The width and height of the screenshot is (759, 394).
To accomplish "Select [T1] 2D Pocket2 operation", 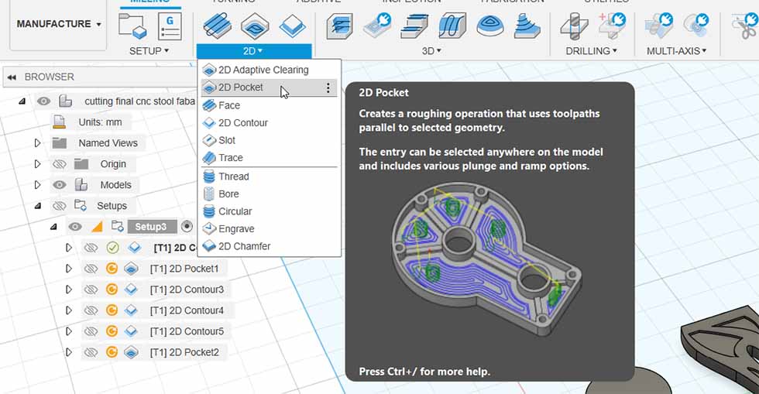I will (184, 352).
